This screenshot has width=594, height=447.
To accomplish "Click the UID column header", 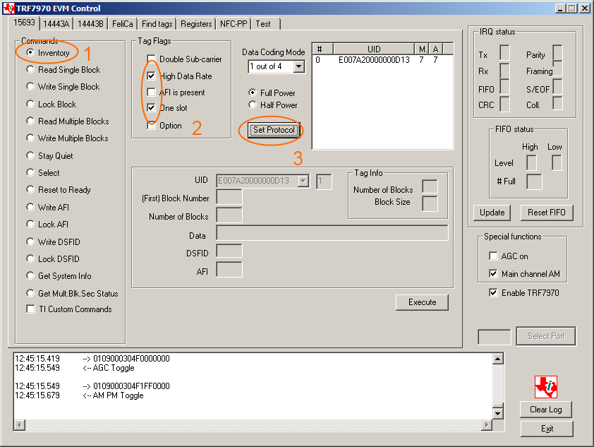I will (x=374, y=49).
